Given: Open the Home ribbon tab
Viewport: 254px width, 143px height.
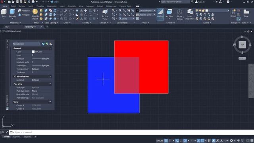Looking at the screenshot, I should coord(4,6).
